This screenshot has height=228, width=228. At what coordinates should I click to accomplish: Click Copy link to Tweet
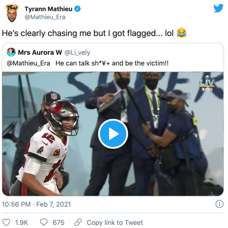pos(115,222)
